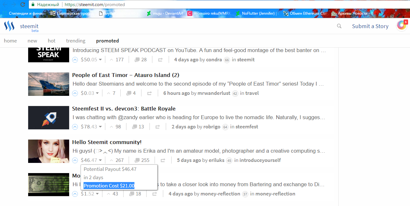This screenshot has height=206, width=410.
Task: Switch to the trending tab
Action: click(x=76, y=41)
